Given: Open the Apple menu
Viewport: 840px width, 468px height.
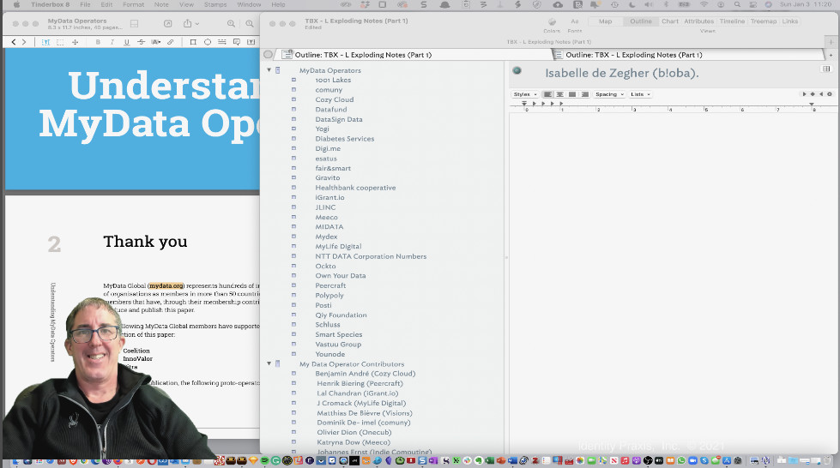Looking at the screenshot, I should point(16,4).
